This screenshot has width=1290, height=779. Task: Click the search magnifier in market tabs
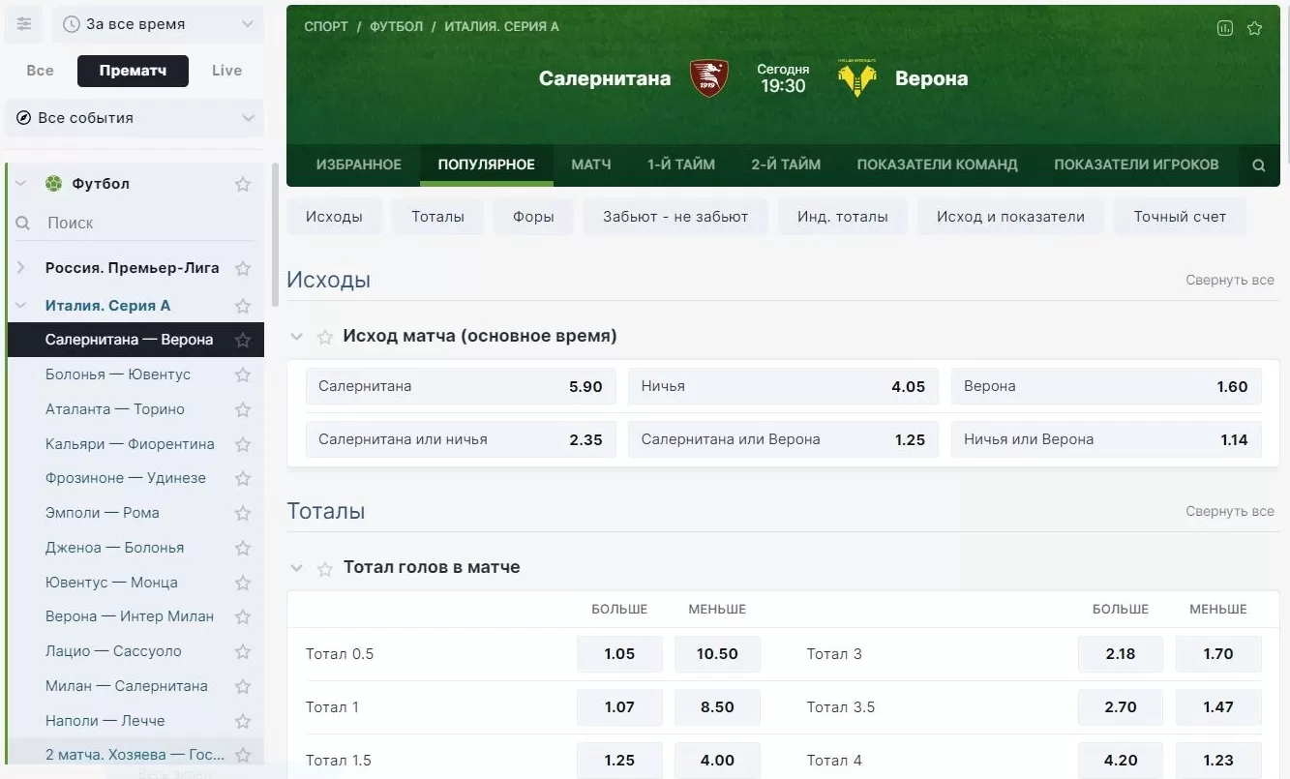pyautogui.click(x=1258, y=165)
